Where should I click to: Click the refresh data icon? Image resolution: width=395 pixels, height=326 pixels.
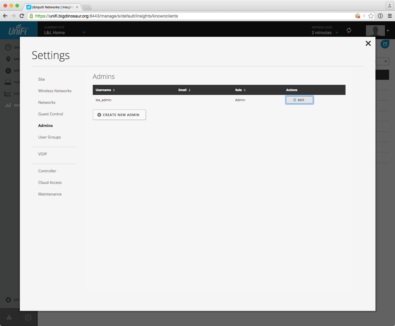349,30
